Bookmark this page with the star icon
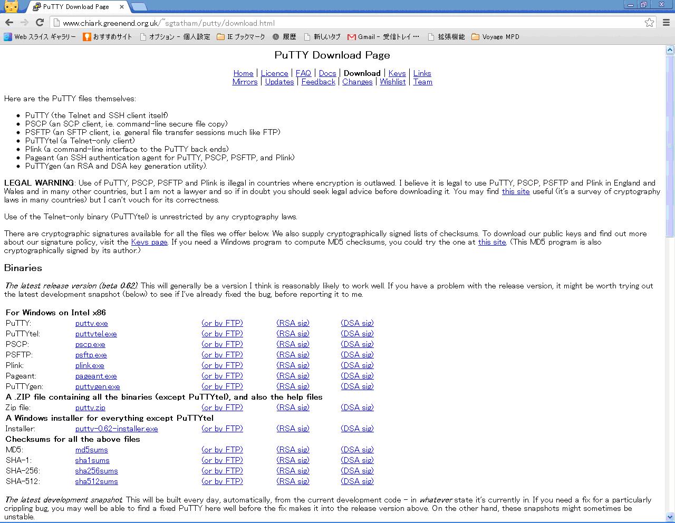 649,23
